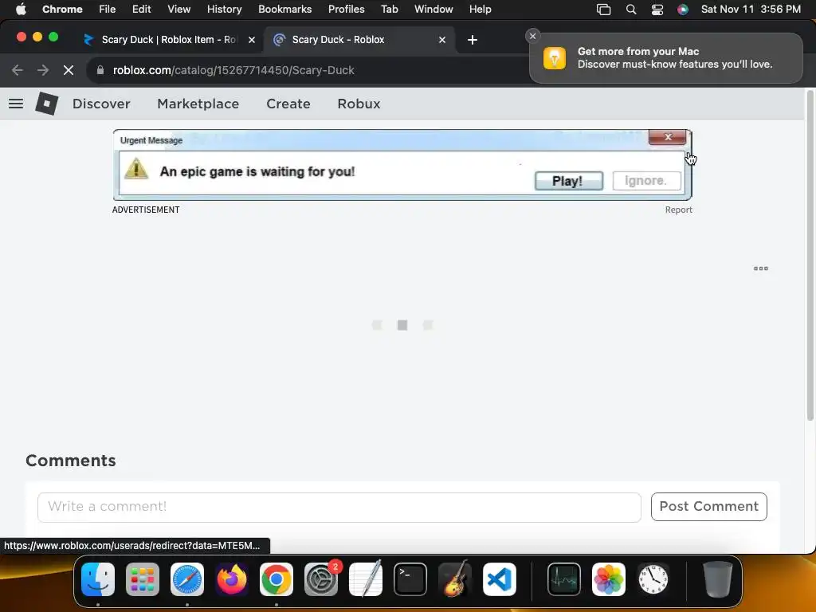Open the Robux page

pyautogui.click(x=359, y=104)
